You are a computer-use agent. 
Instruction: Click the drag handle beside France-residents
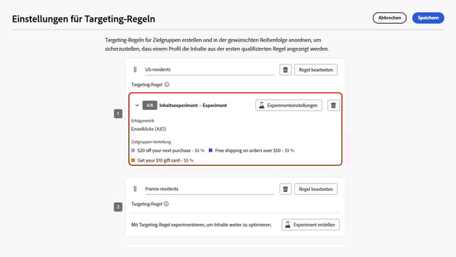pyautogui.click(x=135, y=189)
